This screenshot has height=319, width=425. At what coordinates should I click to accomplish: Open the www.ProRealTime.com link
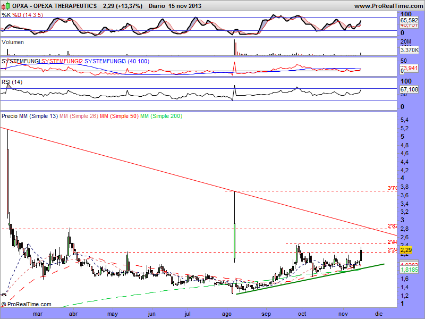pyautogui.click(x=388, y=6)
